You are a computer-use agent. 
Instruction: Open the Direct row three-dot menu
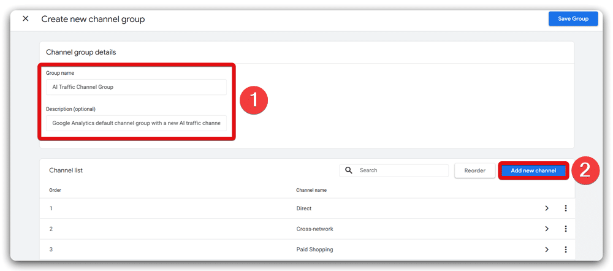pyautogui.click(x=565, y=208)
